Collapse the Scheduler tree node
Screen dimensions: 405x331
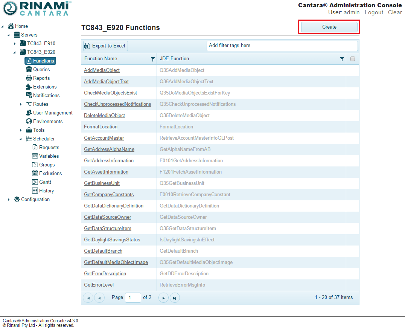tap(21, 139)
